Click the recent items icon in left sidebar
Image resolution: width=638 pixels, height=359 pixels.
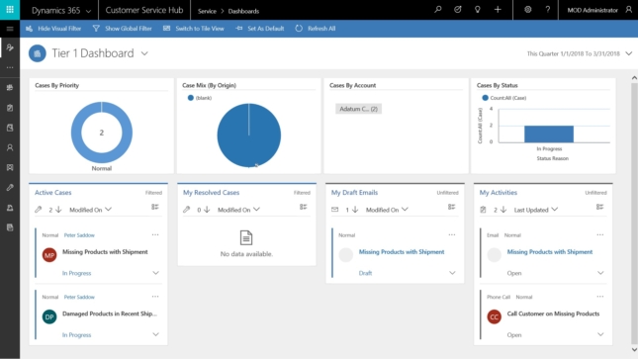coord(10,47)
